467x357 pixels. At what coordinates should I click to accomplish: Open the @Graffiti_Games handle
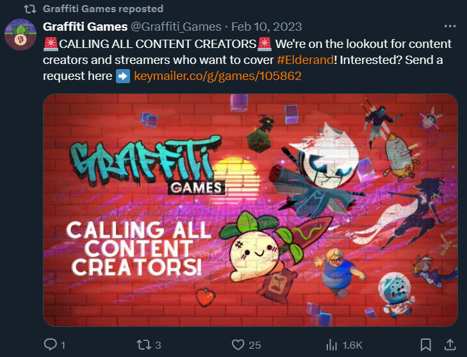[176, 26]
